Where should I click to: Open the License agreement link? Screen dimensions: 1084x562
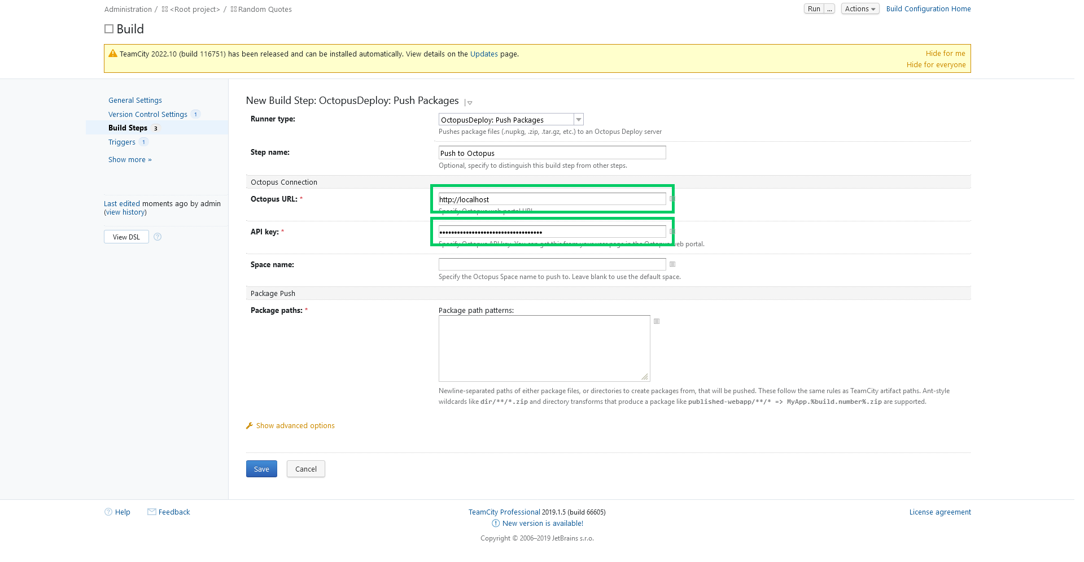point(940,512)
